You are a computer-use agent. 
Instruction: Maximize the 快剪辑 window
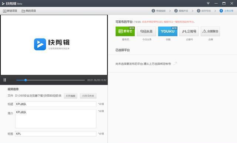point(224,3)
